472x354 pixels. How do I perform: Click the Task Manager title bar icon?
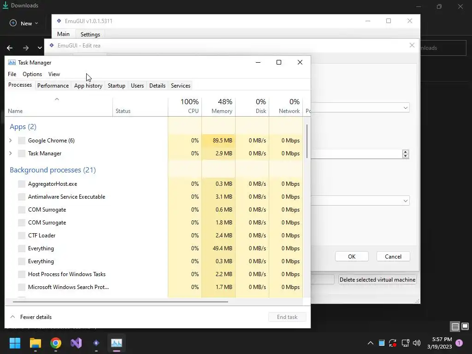click(12, 62)
